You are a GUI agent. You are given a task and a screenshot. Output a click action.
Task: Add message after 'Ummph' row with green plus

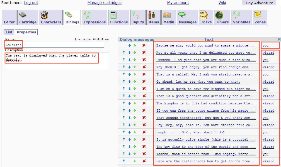135,132
